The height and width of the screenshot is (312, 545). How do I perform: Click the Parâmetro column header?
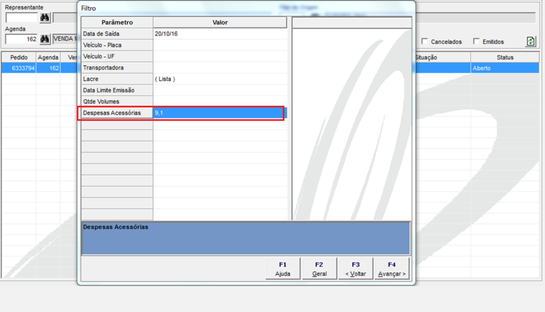pos(117,22)
